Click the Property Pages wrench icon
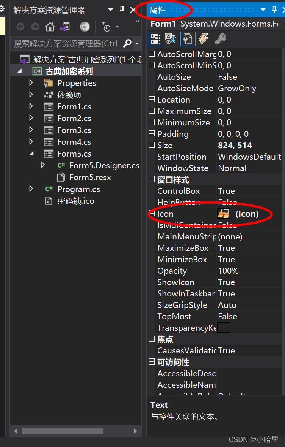The height and width of the screenshot is (447, 285). coord(221,38)
